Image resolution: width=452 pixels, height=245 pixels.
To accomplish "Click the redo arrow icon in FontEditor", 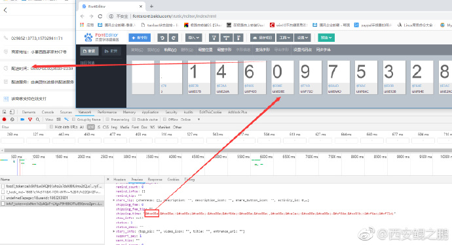I will pyautogui.click(x=173, y=38).
